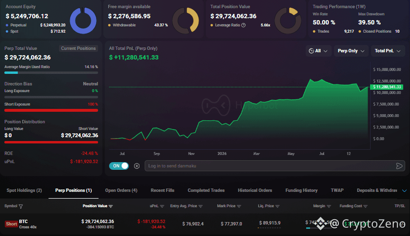Click the clock icon in All dropdown
This screenshot has width=410, height=236.
click(311, 51)
